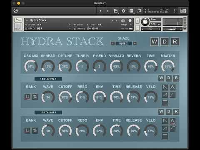Screen dimensions: 200x150
Task: Click upper oscillator CUTOFF knob at 82%
Action: pyautogui.click(x=65, y=97)
